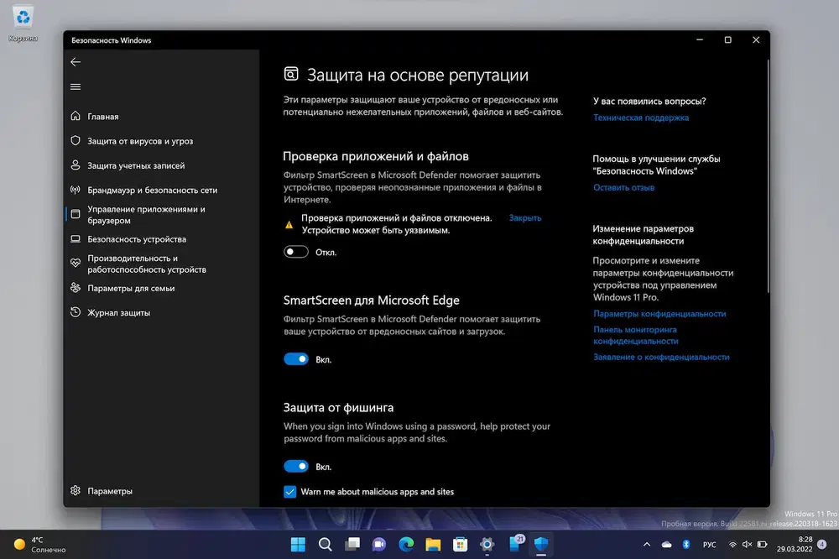Click the settings gear icon in sidebar

point(76,490)
